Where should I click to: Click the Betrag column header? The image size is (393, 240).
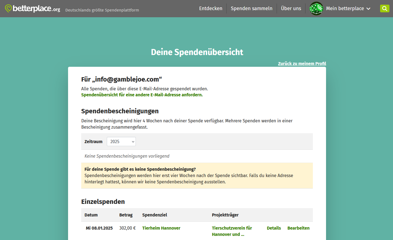tap(126, 215)
